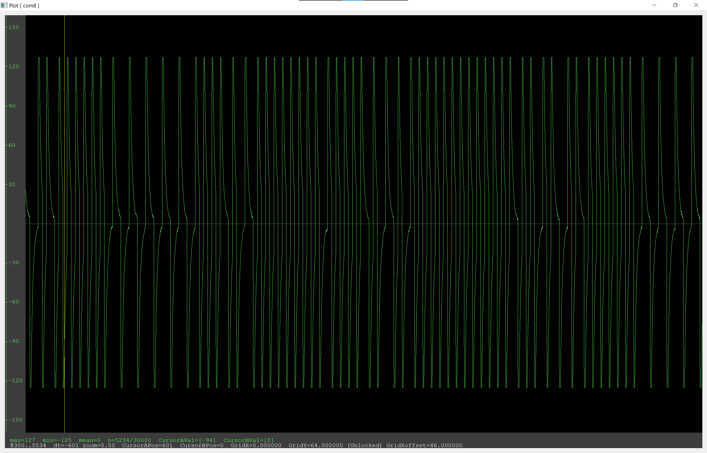This screenshot has width=707, height=453.
Task: Click the mean=0 status value
Action: (89, 440)
